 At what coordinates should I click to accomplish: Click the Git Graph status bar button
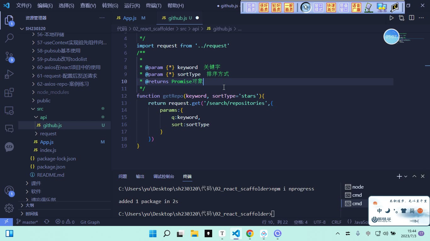click(x=90, y=222)
